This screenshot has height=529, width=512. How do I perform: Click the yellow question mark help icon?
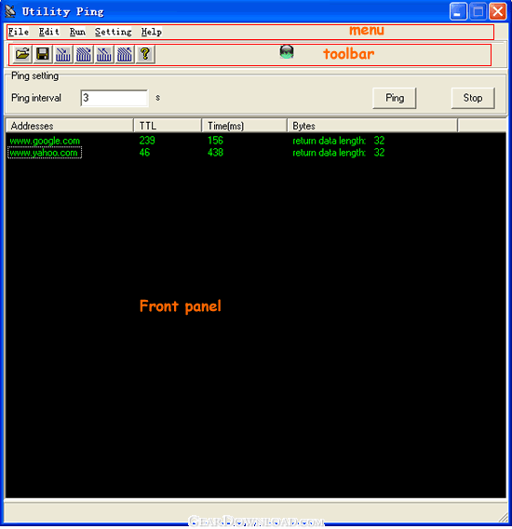[x=145, y=54]
